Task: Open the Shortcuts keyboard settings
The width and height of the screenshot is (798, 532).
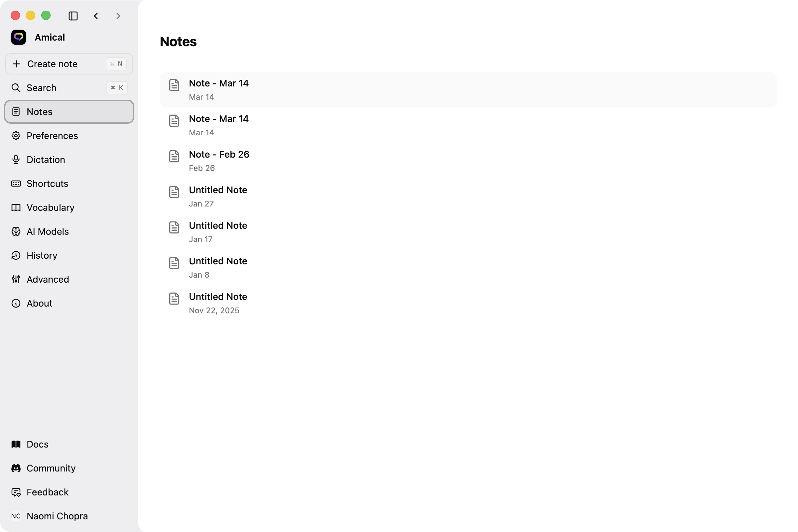Action: pyautogui.click(x=47, y=184)
